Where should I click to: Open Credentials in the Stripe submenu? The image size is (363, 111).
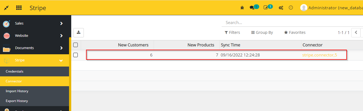pos(15,71)
